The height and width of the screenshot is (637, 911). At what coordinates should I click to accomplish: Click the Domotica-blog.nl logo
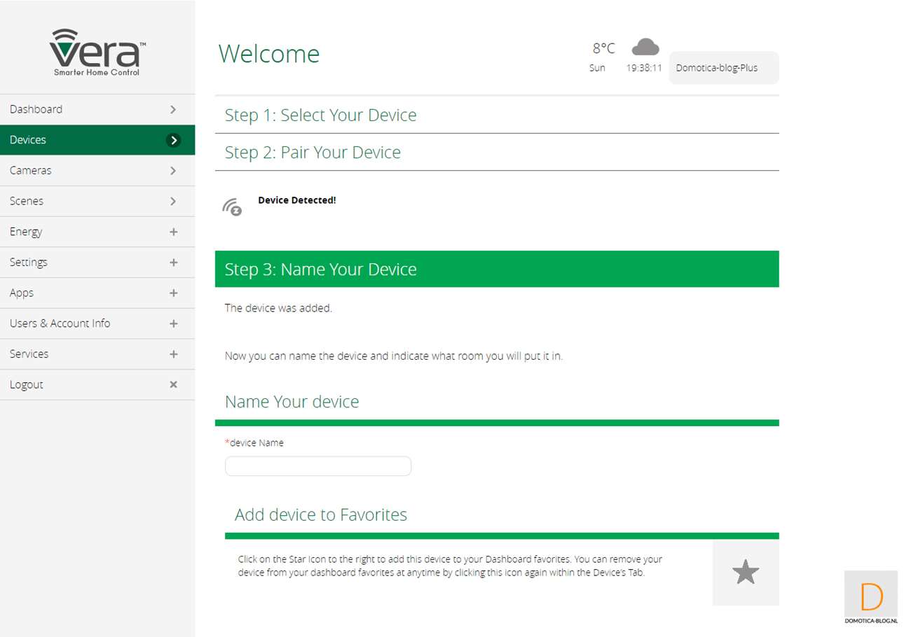click(870, 597)
